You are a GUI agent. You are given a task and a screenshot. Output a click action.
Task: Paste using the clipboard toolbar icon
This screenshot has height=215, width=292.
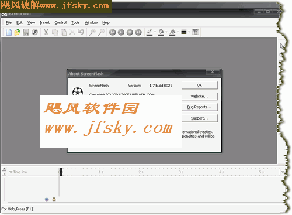point(64,32)
